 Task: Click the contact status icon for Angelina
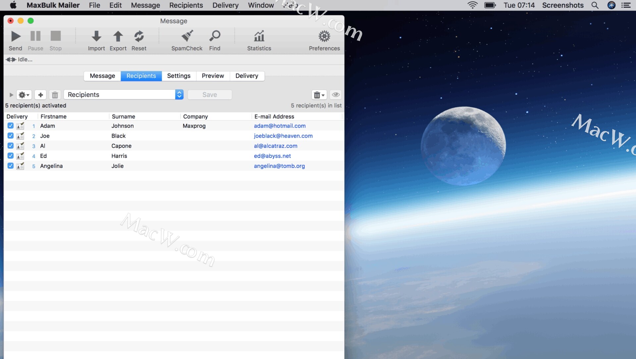click(20, 166)
